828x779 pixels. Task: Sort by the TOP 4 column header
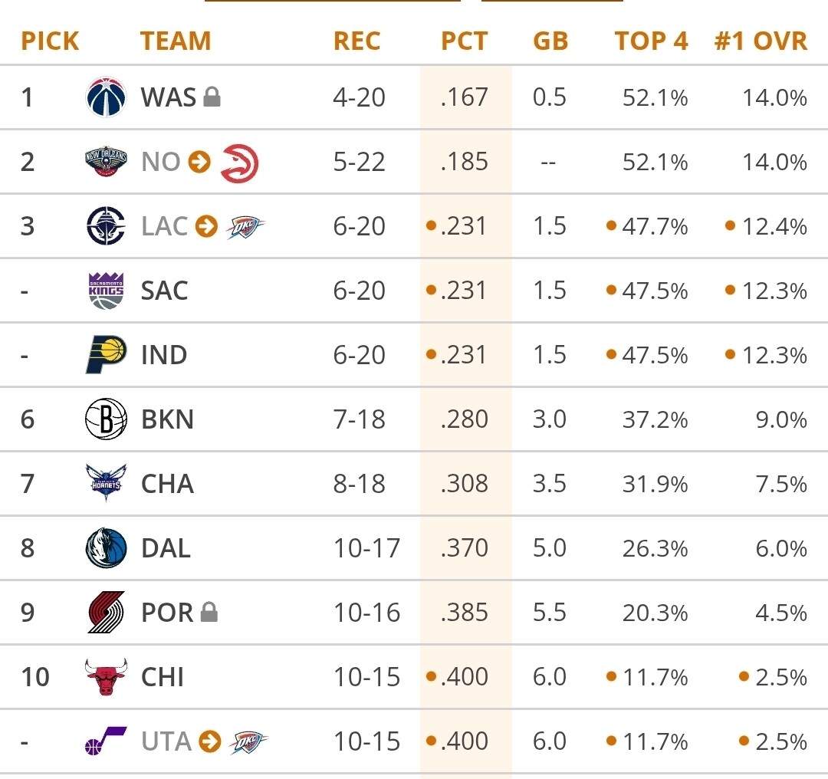pos(651,41)
